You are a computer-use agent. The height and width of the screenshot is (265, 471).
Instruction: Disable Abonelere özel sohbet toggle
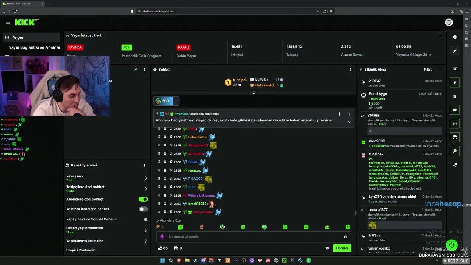143,199
